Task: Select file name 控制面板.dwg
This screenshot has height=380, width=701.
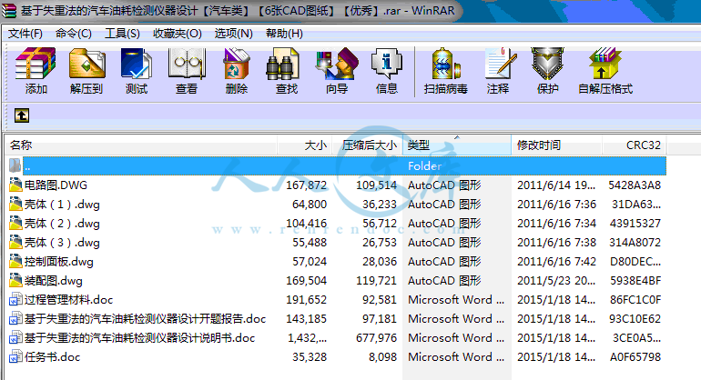Action: [58, 262]
